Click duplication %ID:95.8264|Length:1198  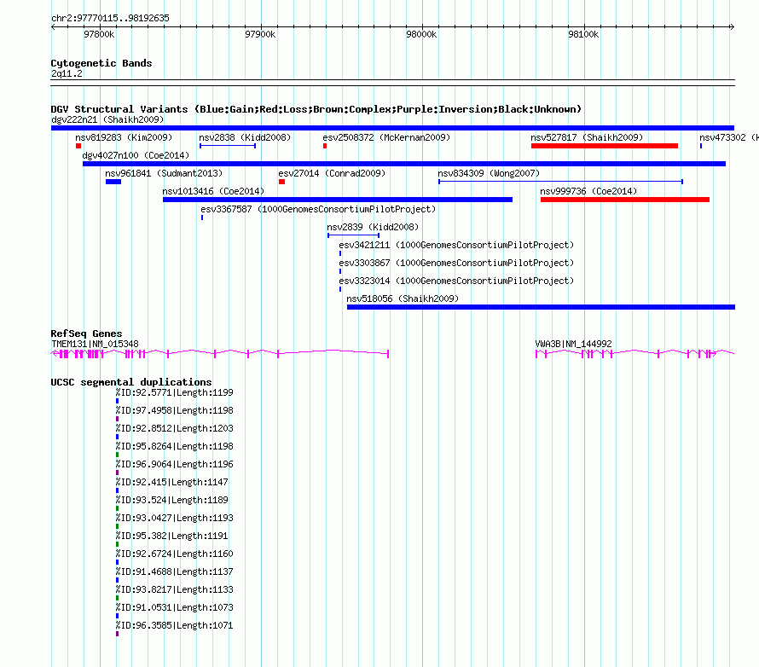(174, 446)
